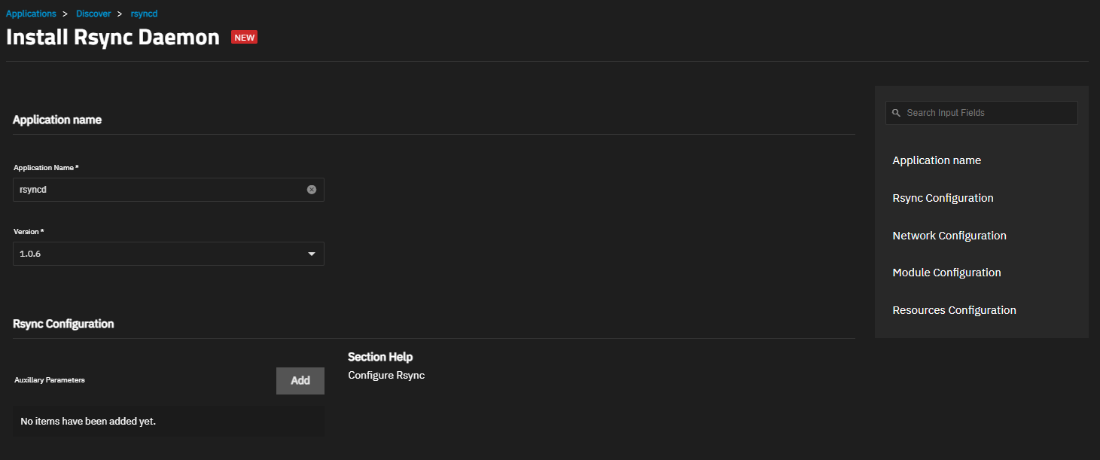Click the magnifier icon in the search box
Image resolution: width=1100 pixels, height=460 pixels.
click(x=896, y=113)
